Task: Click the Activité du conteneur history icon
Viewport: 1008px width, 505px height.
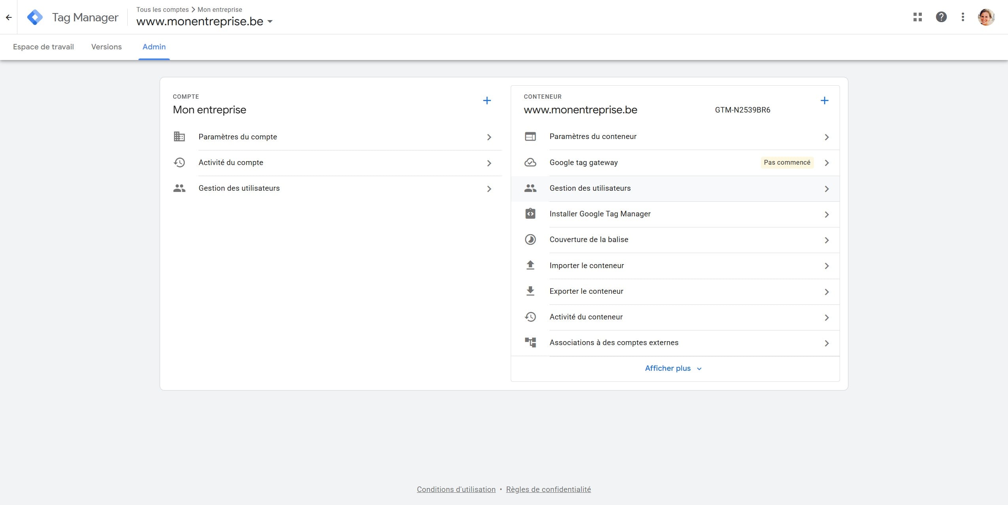Action: point(530,317)
